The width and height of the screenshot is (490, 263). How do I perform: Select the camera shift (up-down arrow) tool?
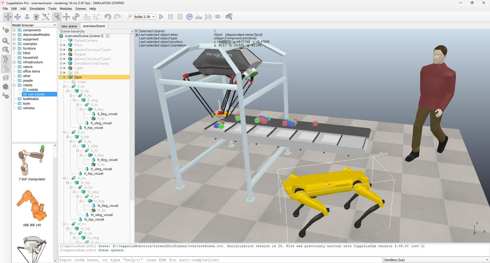27,17
